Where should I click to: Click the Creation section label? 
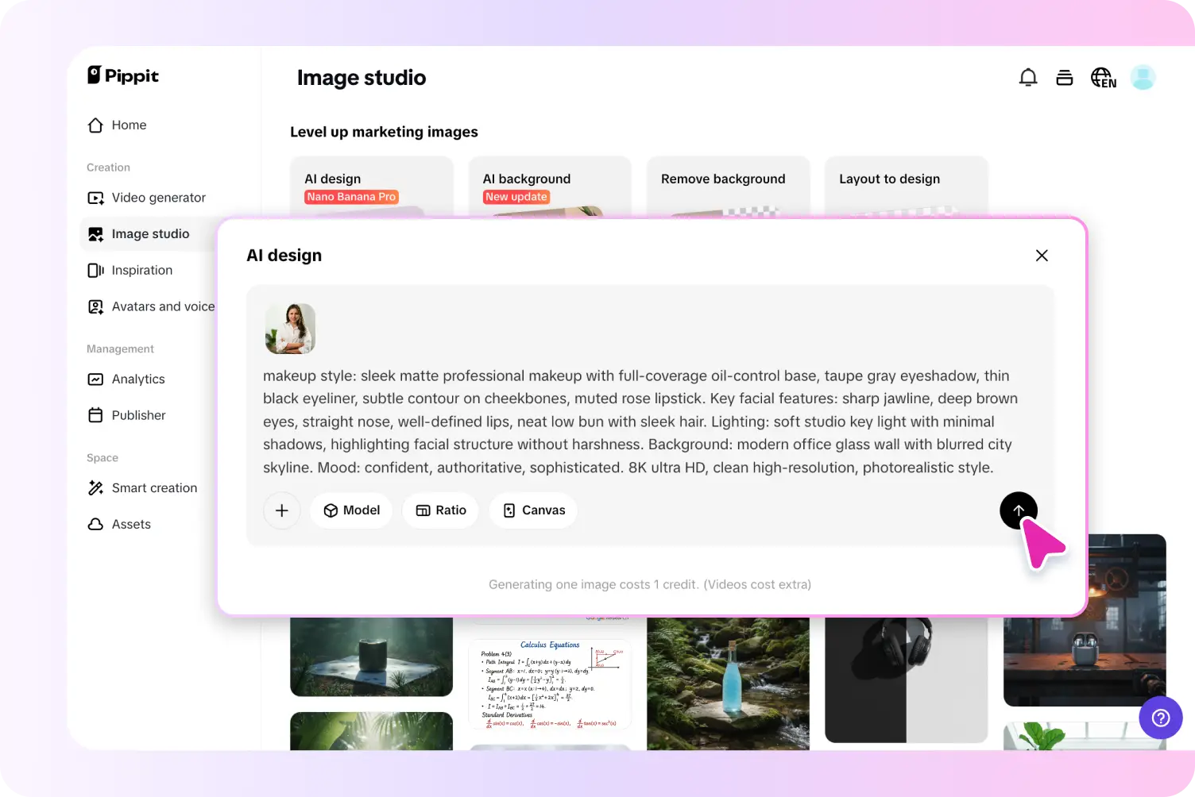108,167
